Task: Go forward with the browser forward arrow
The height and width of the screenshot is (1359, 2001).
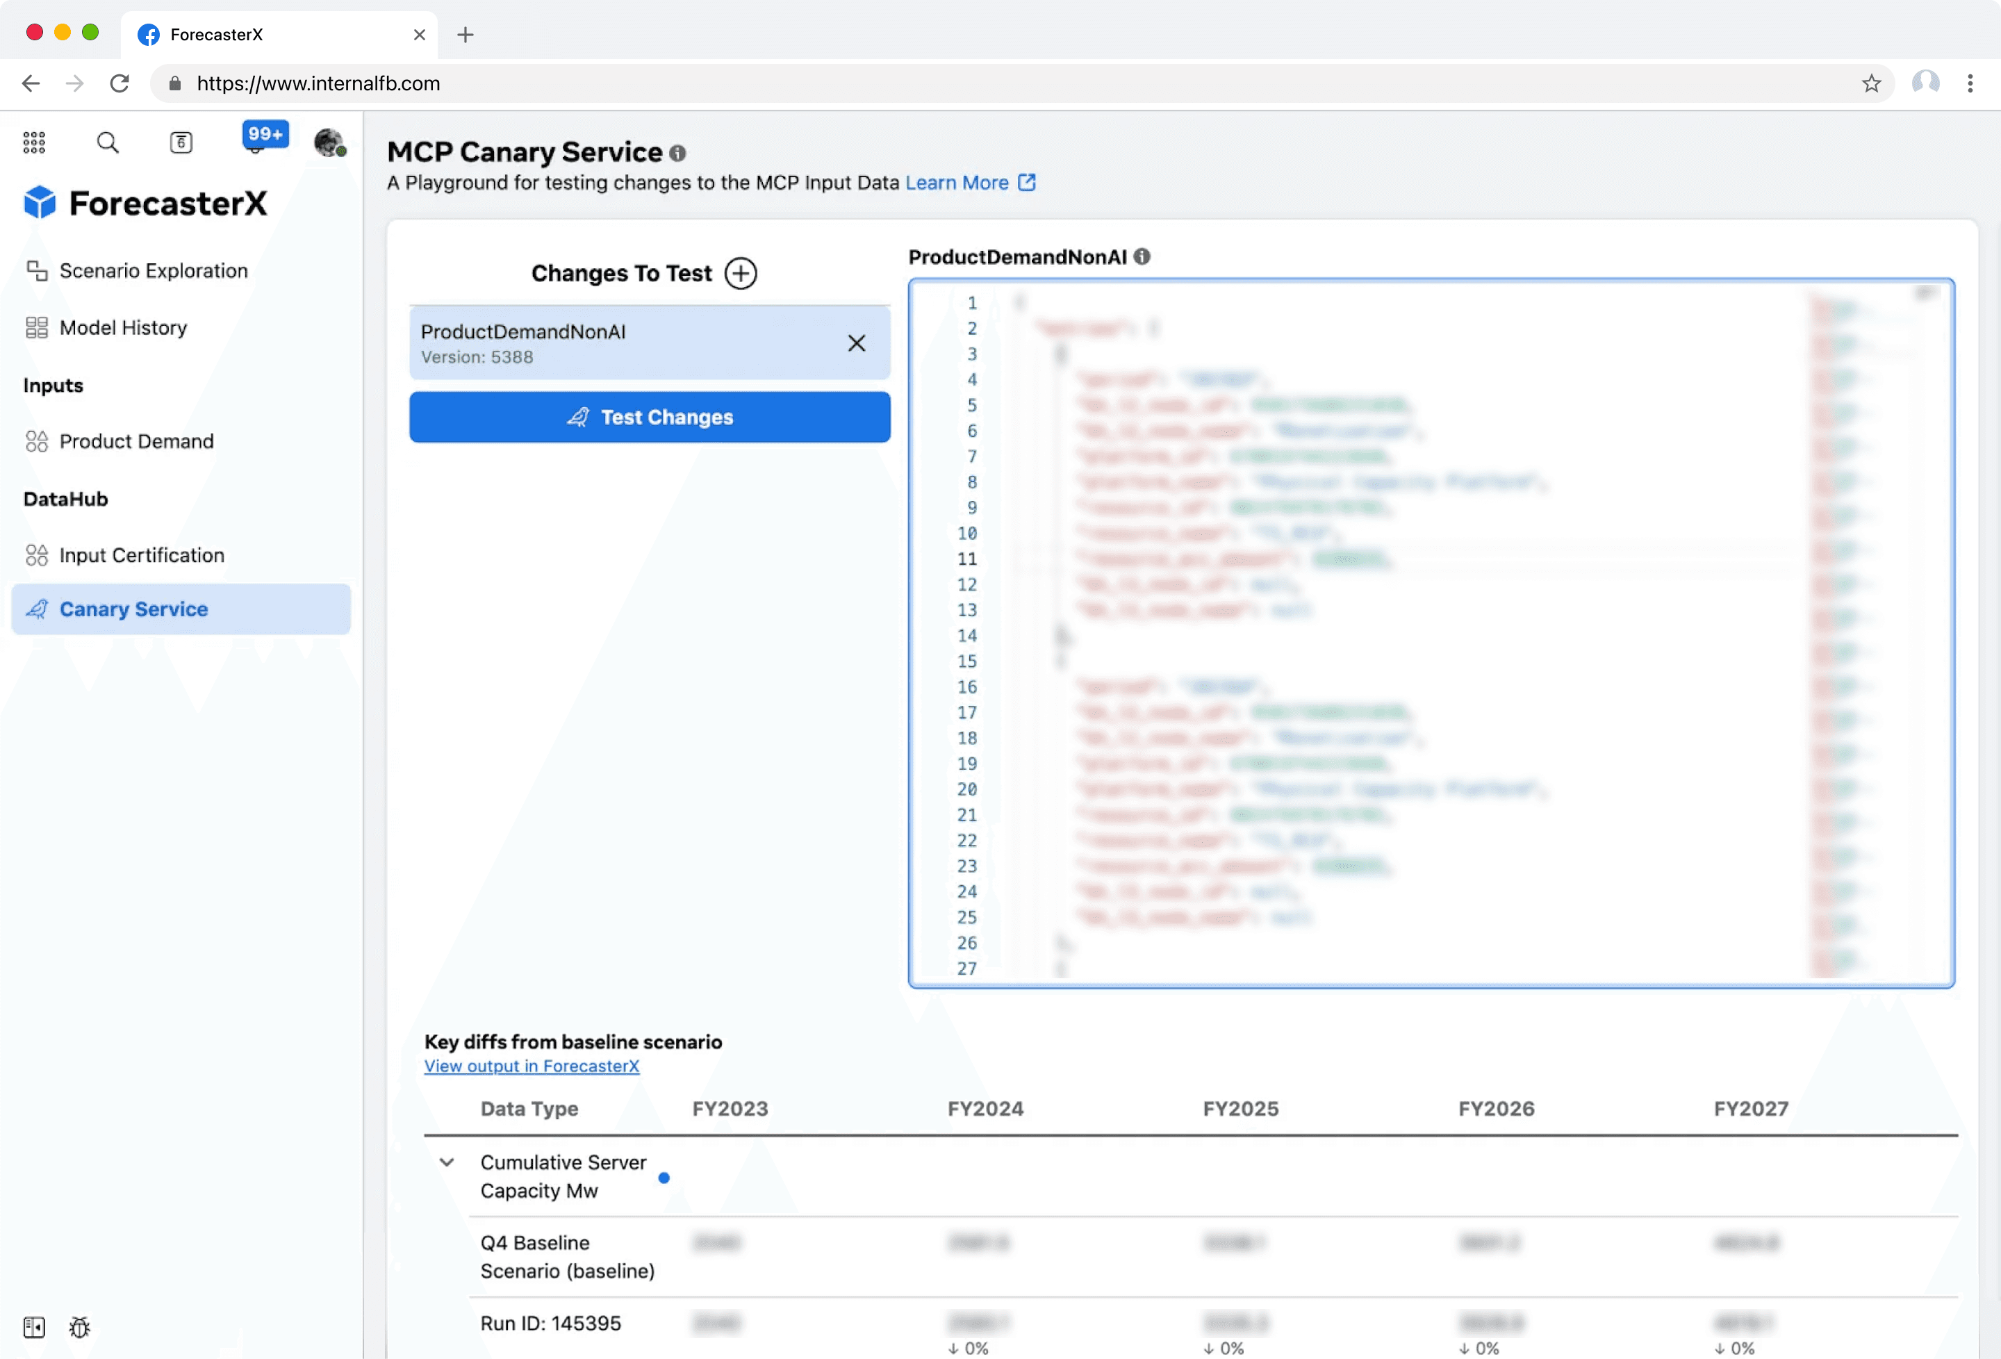Action: coord(75,83)
